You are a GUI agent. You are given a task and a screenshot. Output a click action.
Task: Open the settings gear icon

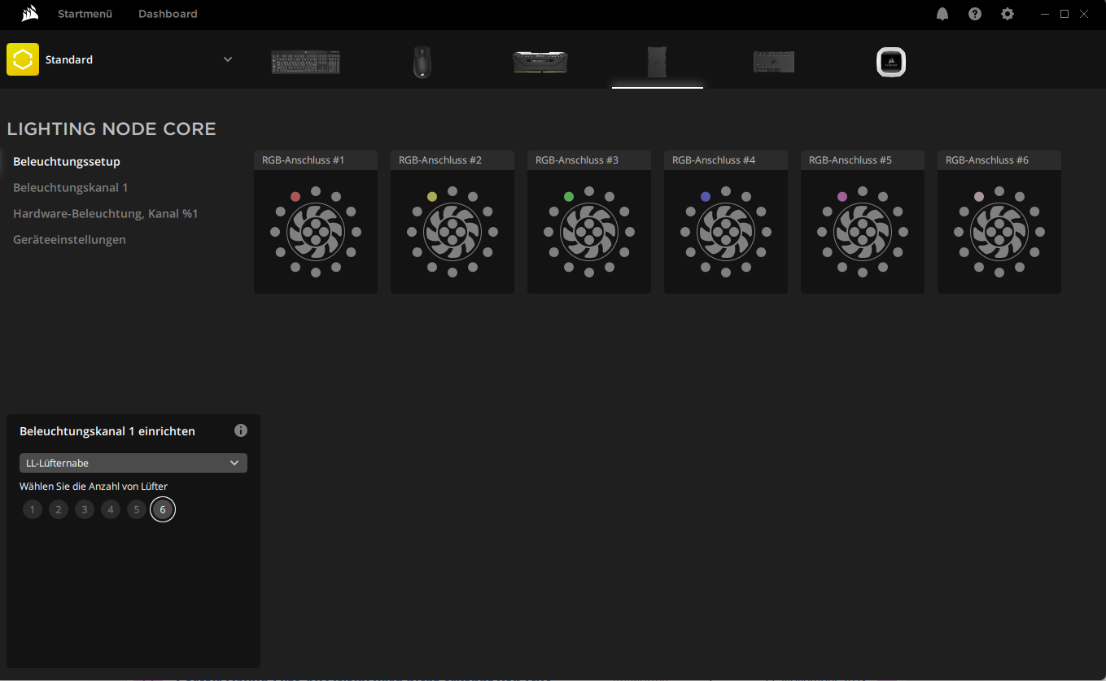point(1008,14)
